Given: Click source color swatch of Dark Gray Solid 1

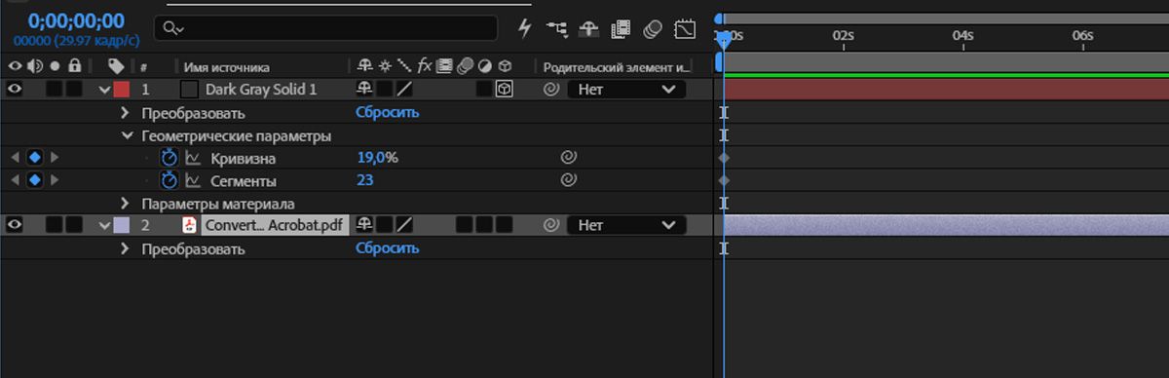Looking at the screenshot, I should 190,89.
